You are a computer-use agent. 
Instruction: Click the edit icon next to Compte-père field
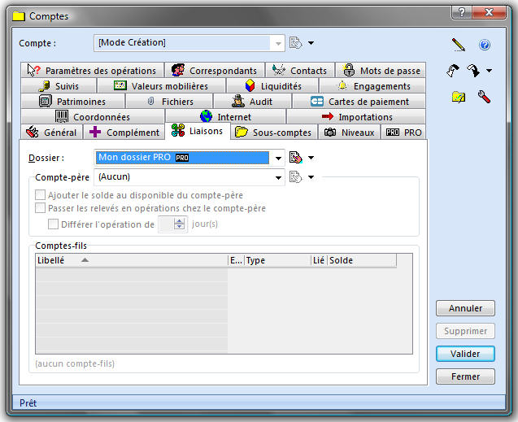point(296,176)
